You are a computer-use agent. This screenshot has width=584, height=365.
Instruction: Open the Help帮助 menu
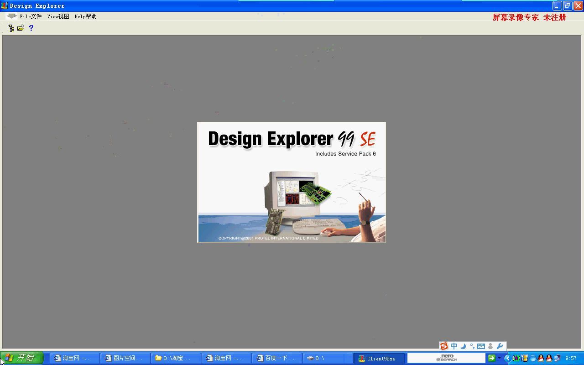(x=85, y=16)
